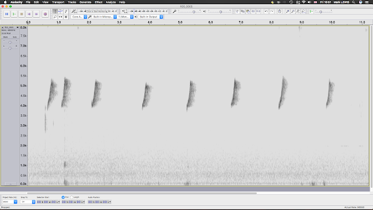Click the Pause transport button
Screen dimensions: 373x210
click(6, 14)
